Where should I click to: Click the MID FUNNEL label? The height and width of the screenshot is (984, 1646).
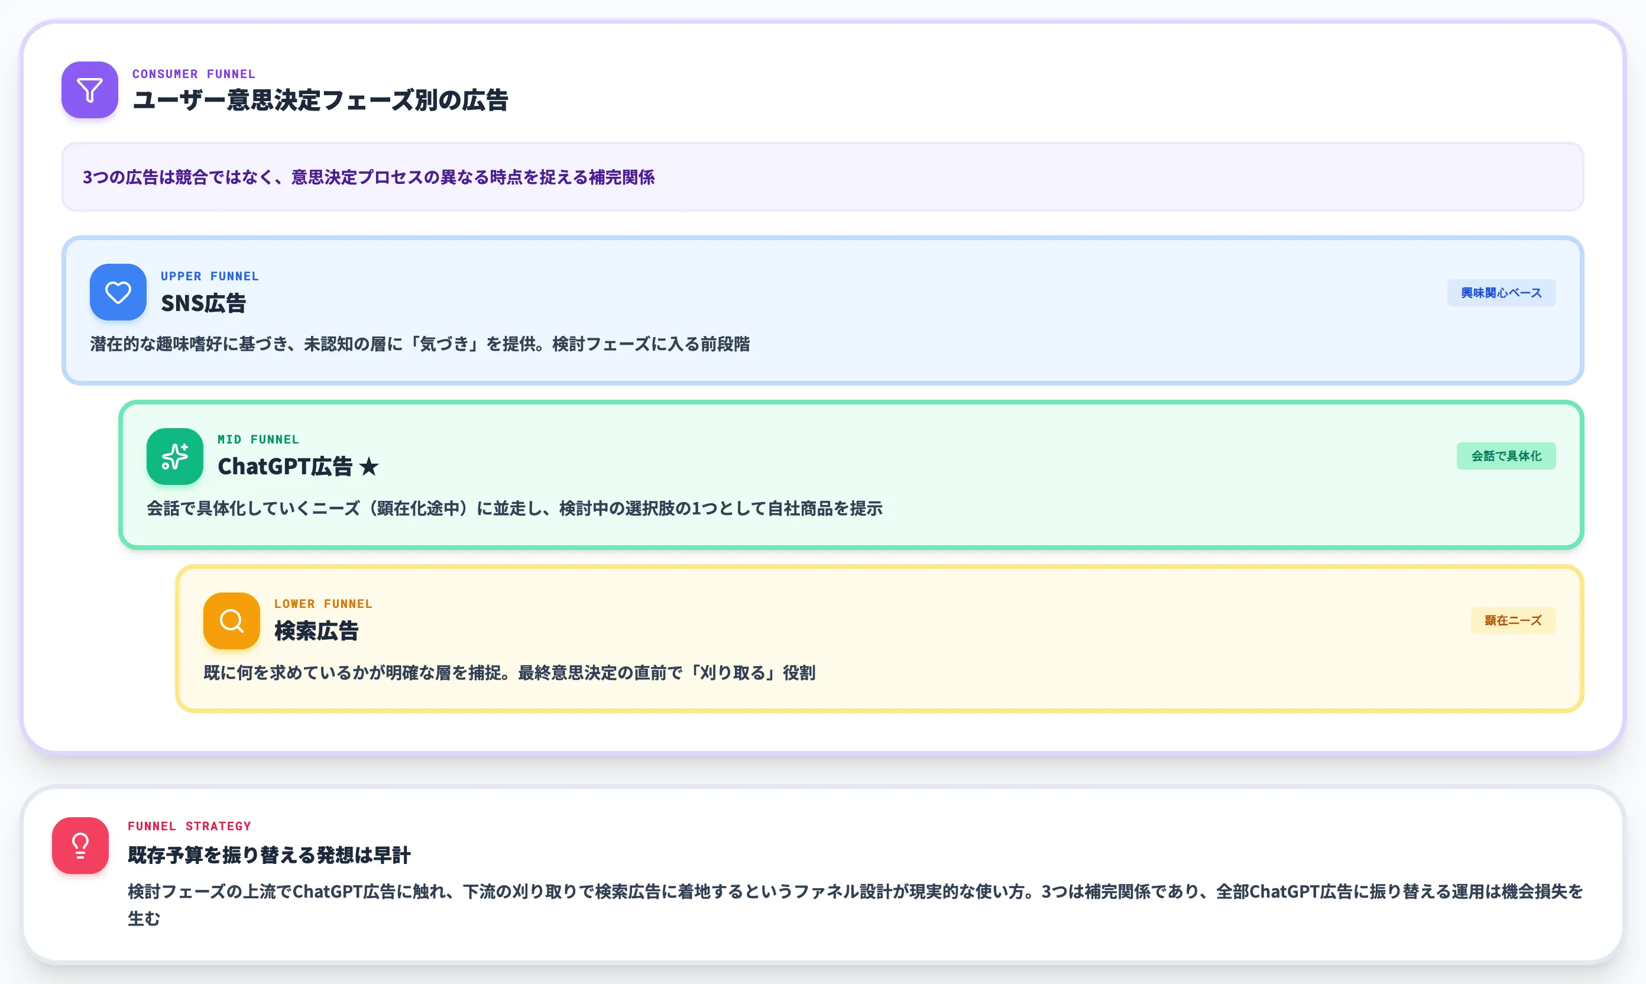pos(258,439)
